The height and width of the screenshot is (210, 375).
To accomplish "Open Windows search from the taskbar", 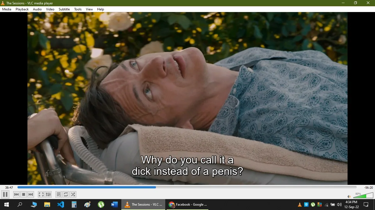I will pyautogui.click(x=20, y=205).
